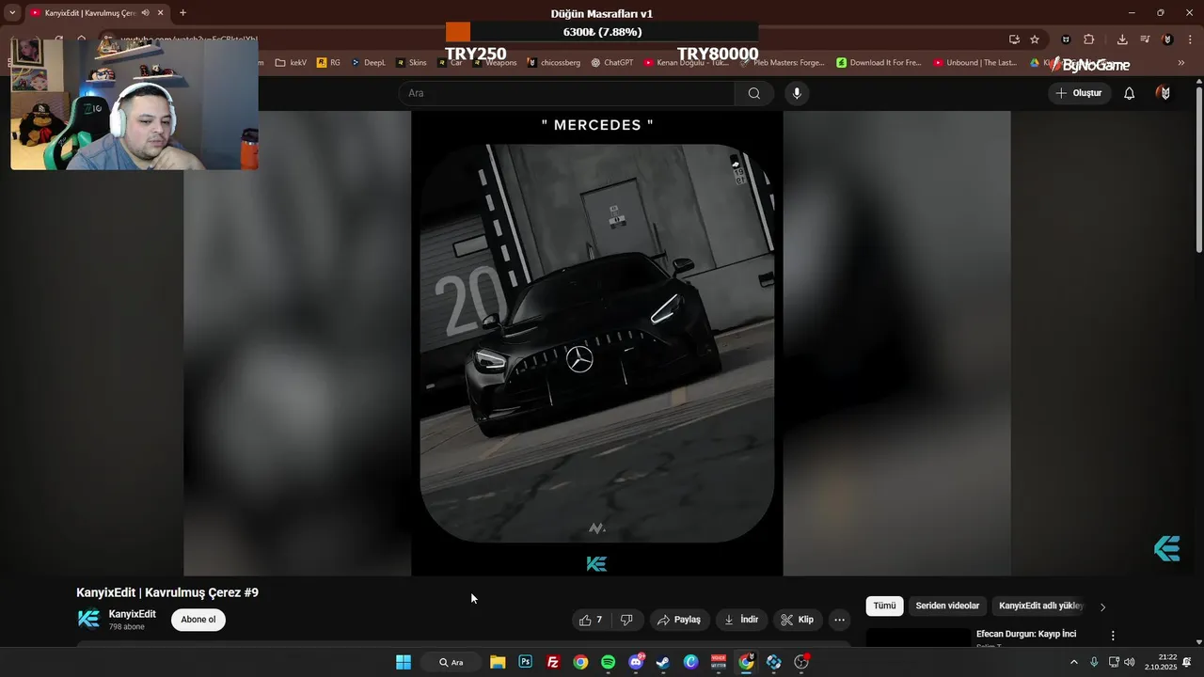Click the video title KanyixEdit | Kavrulmuş Çerez #9
Viewport: 1204px width, 677px height.
167,592
